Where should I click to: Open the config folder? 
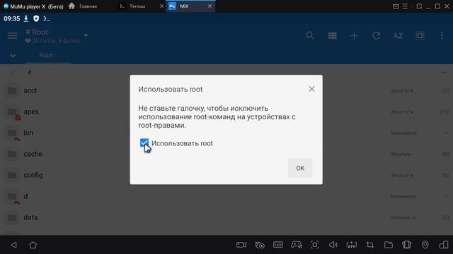pos(226,175)
